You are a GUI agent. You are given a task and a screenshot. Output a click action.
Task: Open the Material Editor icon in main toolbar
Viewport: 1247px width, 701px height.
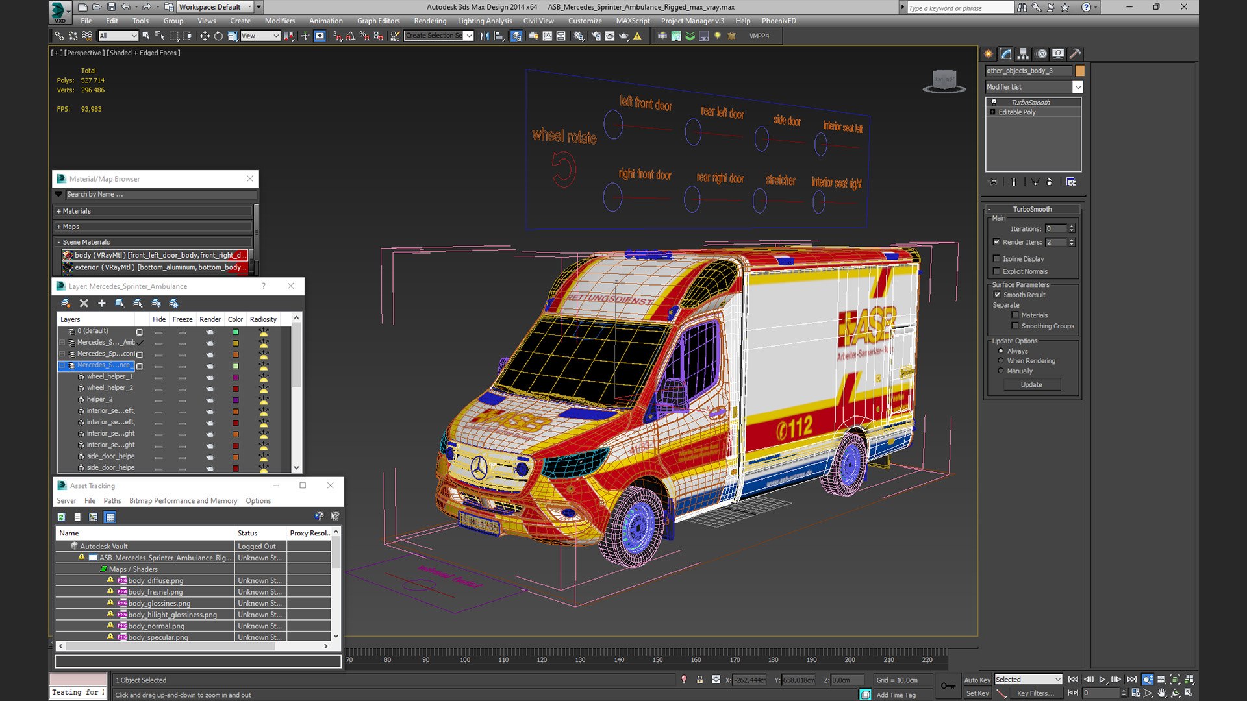point(578,36)
